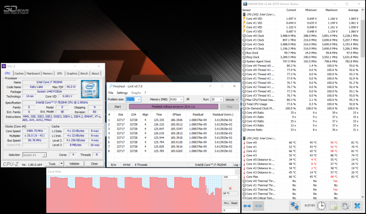The width and height of the screenshot is (366, 214).
Task: Click the Validate button in CPU-Z
Action: pos(74,164)
